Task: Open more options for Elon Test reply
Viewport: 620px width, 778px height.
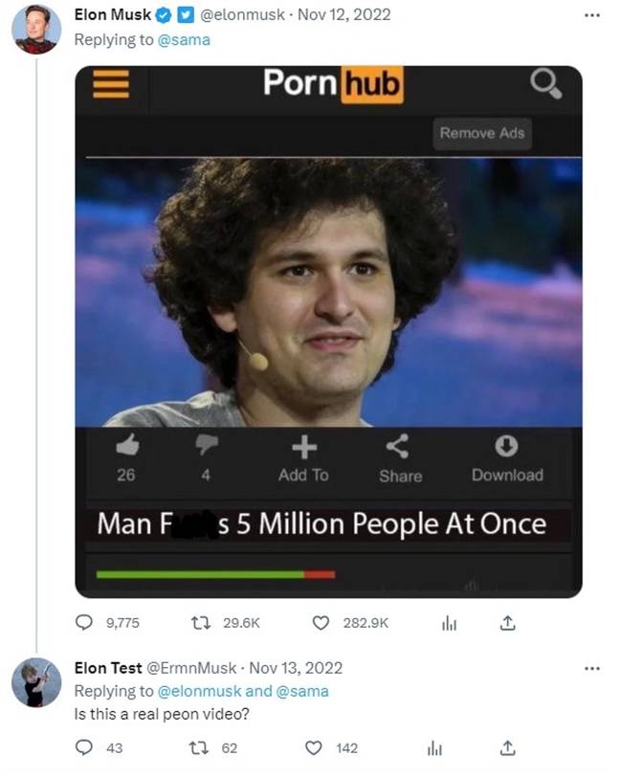Action: click(593, 668)
